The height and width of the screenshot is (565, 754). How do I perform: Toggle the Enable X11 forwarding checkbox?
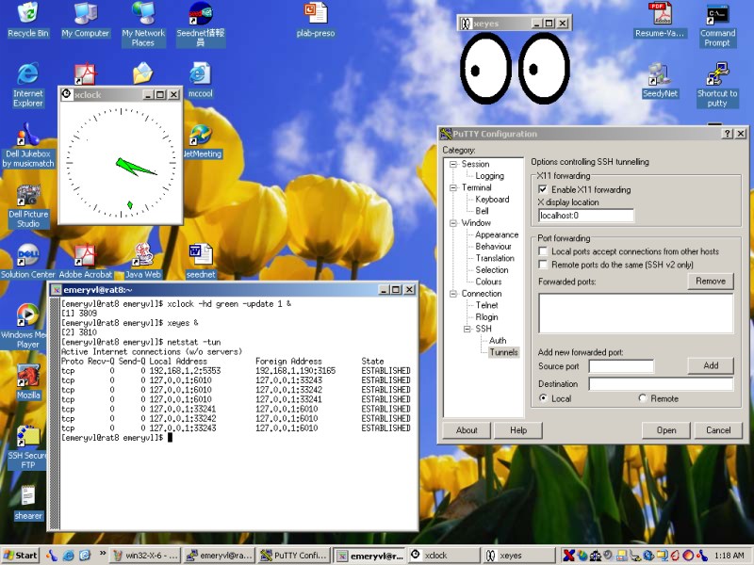[543, 189]
